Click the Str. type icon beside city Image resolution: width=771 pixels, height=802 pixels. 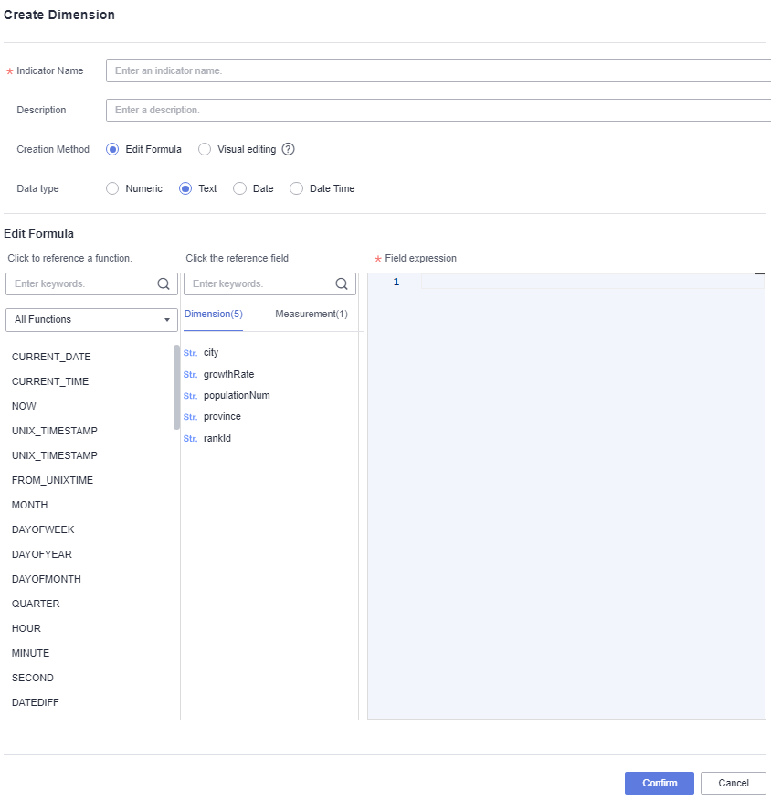[x=190, y=353]
